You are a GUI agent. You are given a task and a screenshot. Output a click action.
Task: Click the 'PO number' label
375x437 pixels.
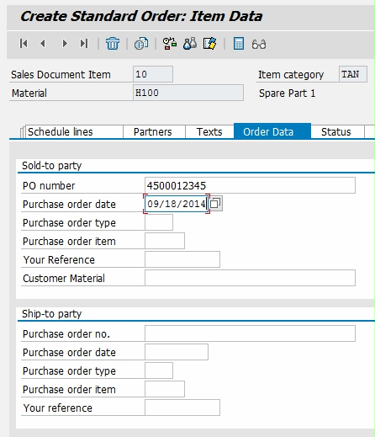pos(49,186)
